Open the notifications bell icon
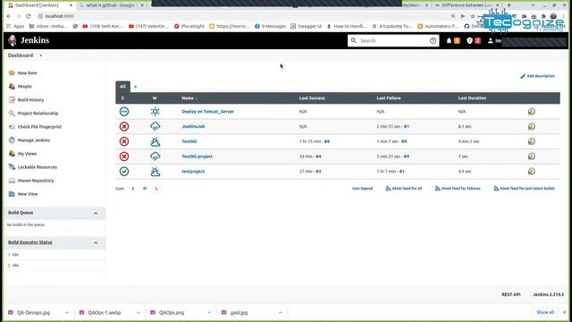 point(449,40)
